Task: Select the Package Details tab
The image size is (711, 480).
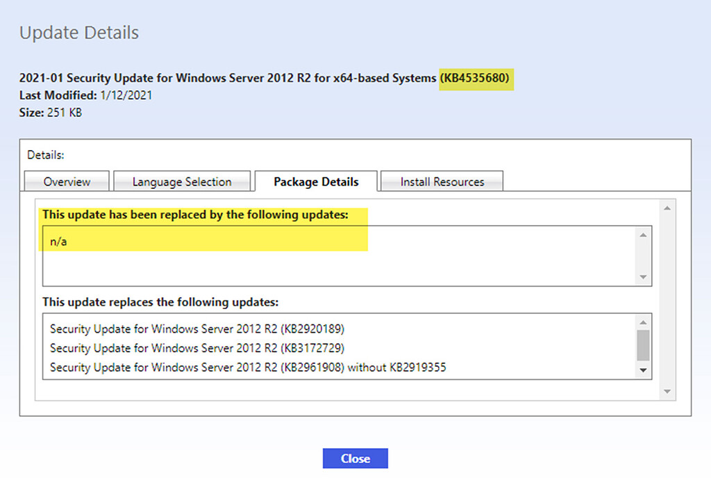Action: [x=315, y=181]
